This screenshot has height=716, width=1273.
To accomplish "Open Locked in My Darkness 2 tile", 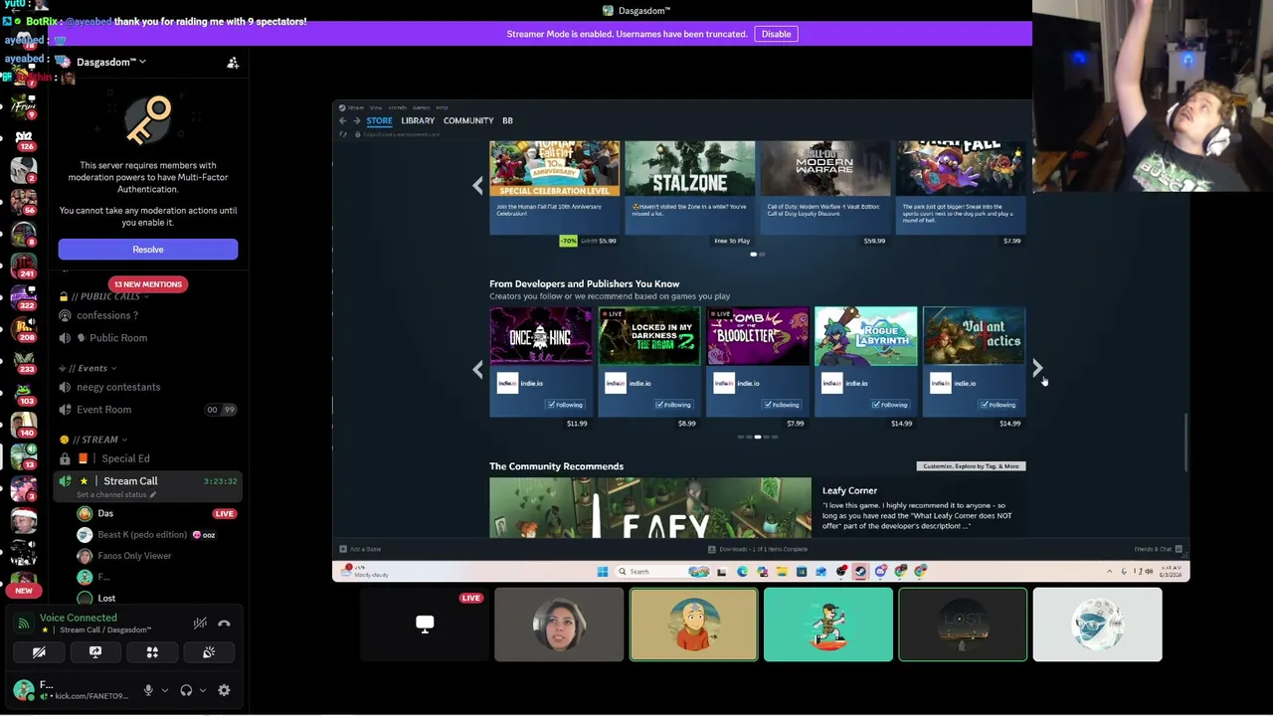I will (648, 336).
